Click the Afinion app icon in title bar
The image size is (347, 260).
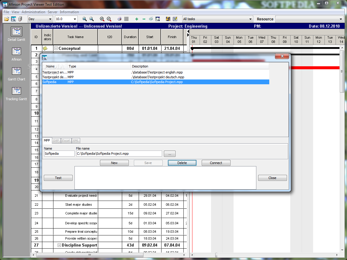(5, 4)
